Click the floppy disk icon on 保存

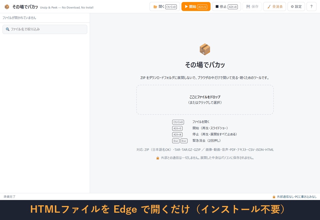point(248,7)
